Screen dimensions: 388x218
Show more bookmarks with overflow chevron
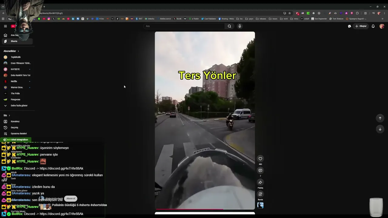coord(382,19)
